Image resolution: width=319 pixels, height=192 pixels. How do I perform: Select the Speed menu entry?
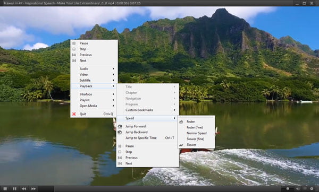(x=148, y=118)
